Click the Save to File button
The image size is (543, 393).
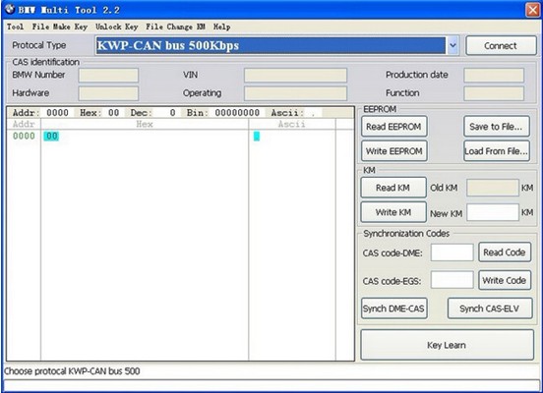pyautogui.click(x=496, y=127)
